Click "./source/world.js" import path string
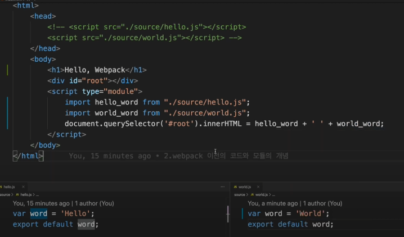 pyautogui.click(x=205, y=113)
